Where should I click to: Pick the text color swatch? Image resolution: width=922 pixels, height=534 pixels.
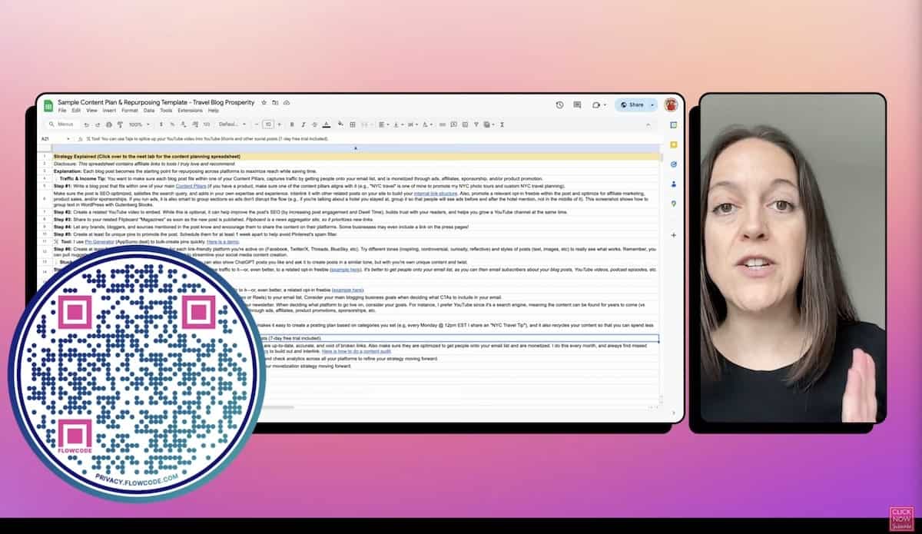326,124
